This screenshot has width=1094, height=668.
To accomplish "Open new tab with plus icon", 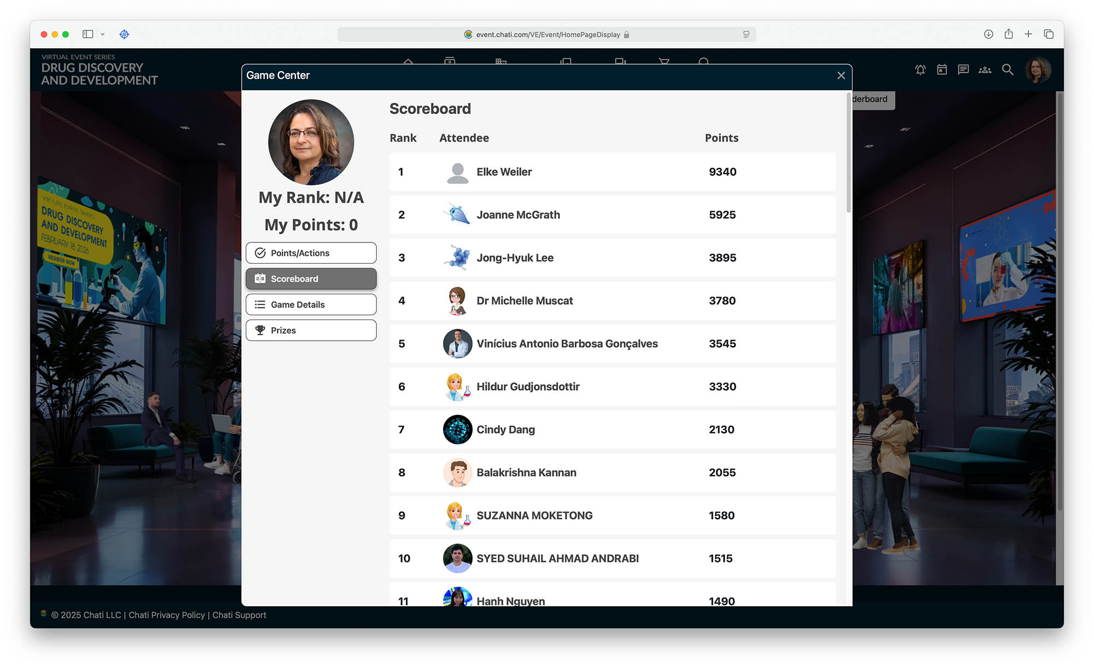I will click(1028, 34).
